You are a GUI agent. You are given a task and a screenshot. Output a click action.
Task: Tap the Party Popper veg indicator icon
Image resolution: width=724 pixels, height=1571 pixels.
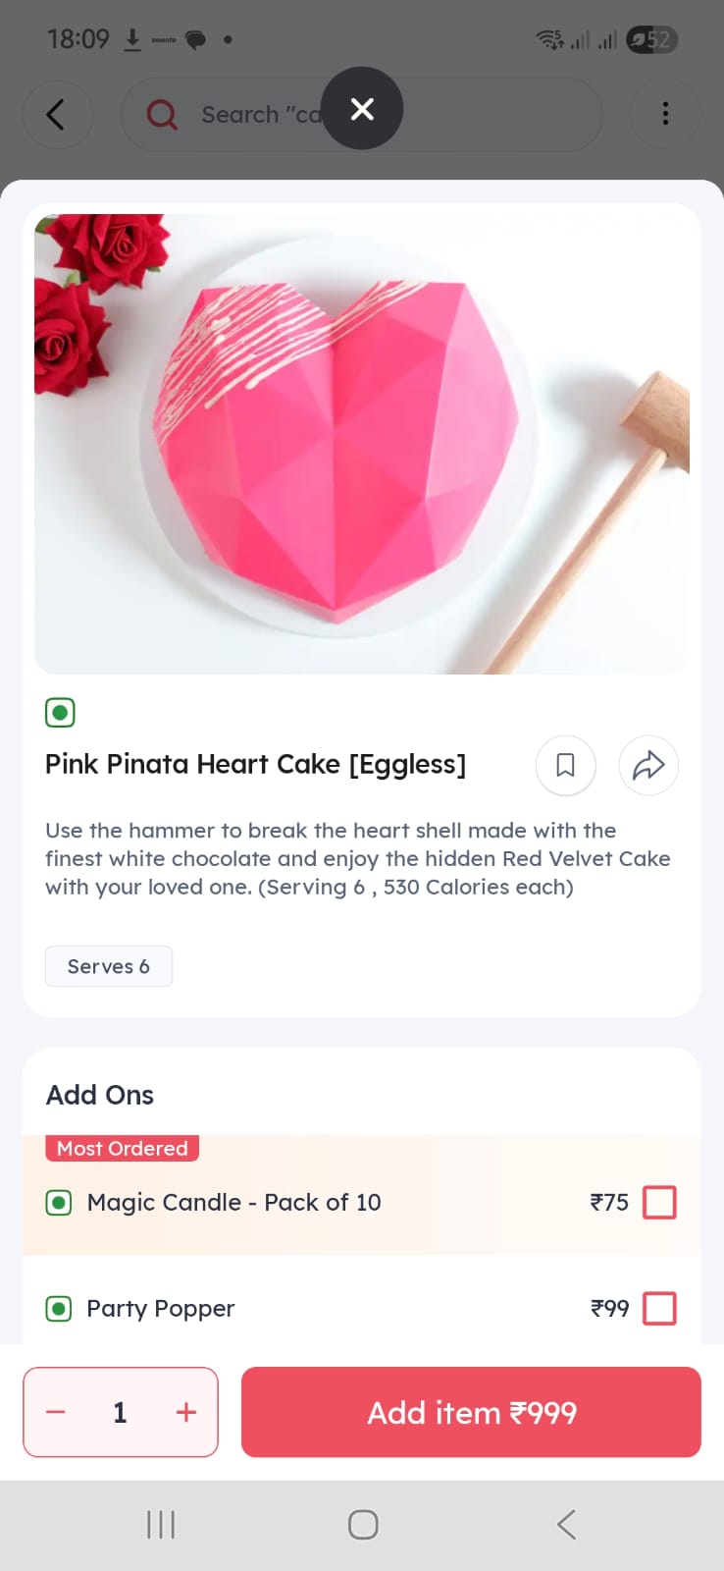click(x=59, y=1308)
